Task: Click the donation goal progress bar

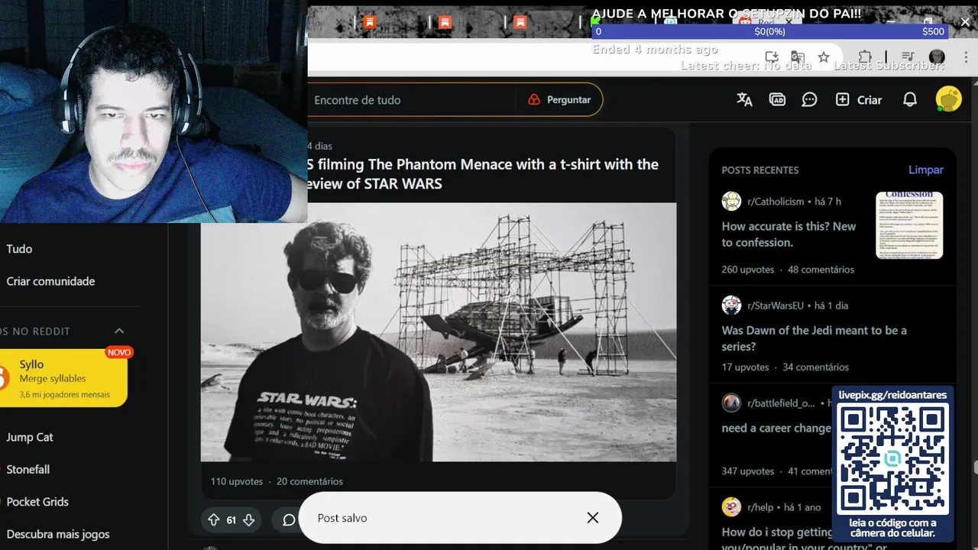Action: click(x=770, y=31)
